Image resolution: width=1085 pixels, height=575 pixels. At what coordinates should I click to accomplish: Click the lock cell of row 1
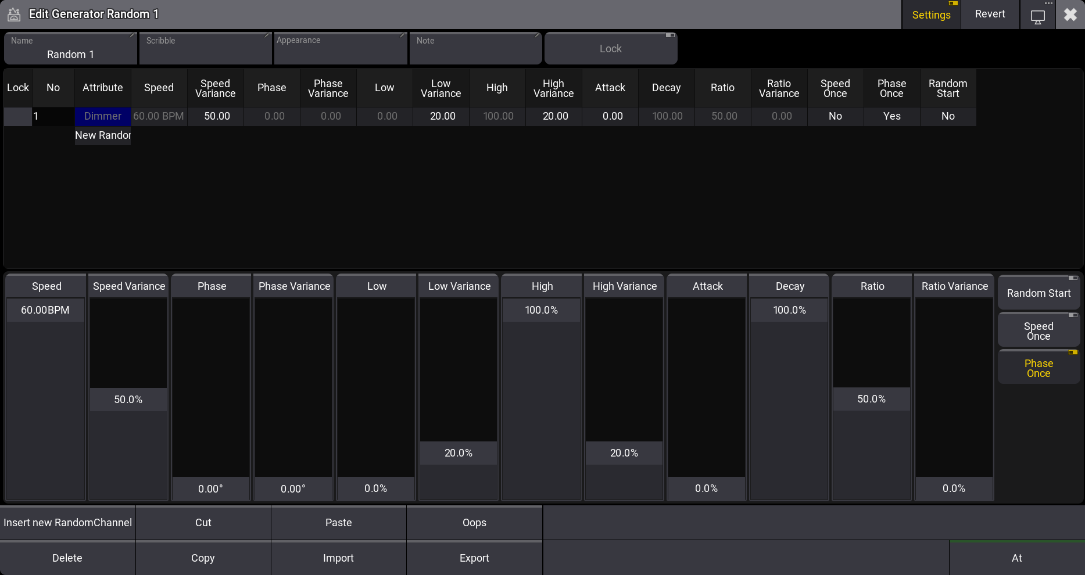click(18, 116)
